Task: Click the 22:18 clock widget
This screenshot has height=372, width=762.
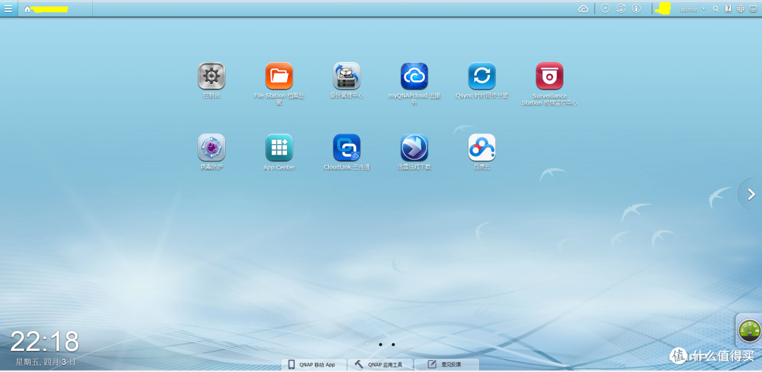Action: click(x=44, y=342)
